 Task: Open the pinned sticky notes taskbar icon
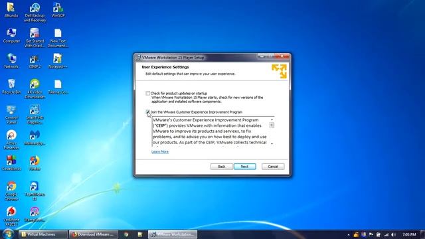140,234
